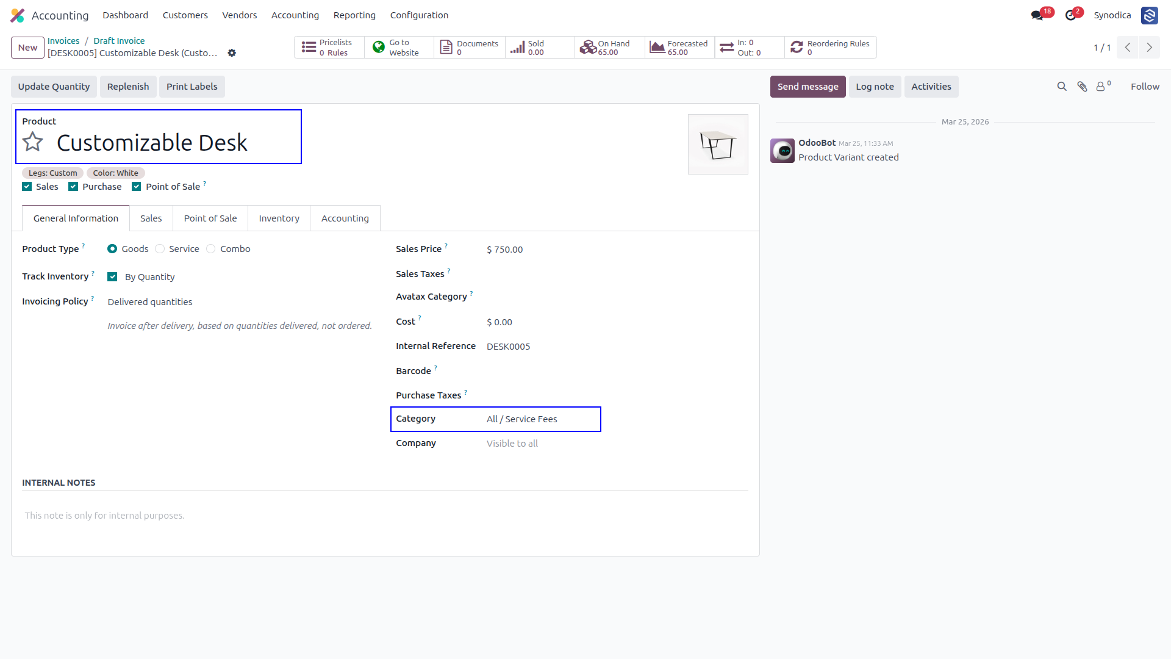The width and height of the screenshot is (1171, 659).
Task: Select Combo product type
Action: (x=211, y=249)
